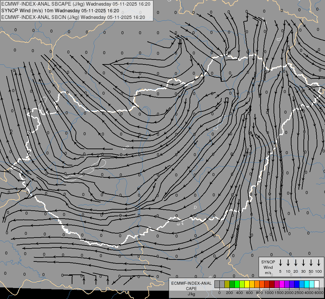The image size is (325, 299).
Task: Click the 4000 value on CAPE scale
Action: pyautogui.click(x=309, y=293)
